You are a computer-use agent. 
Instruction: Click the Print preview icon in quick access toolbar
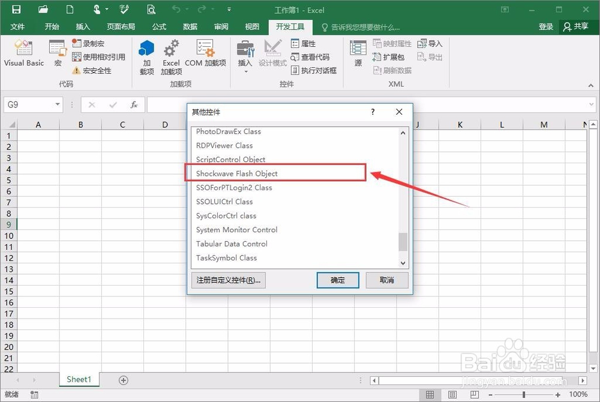[151, 10]
